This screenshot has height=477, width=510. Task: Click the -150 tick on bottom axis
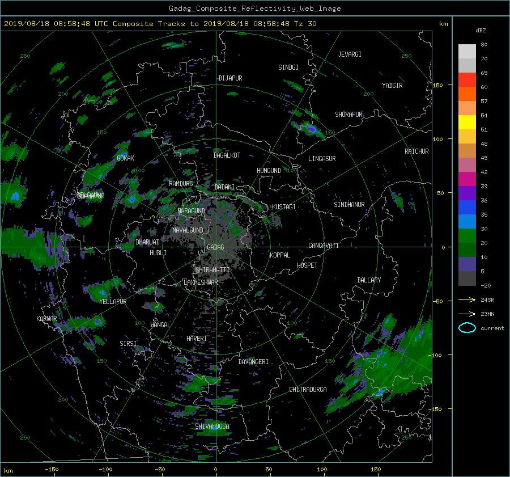(52, 470)
